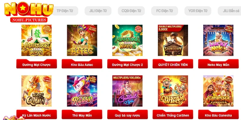Open the Wild Bounty Showdown game icon
The width and height of the screenshot is (241, 120).
(173, 40)
